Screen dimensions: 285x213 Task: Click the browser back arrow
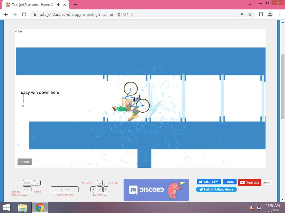(x=6, y=14)
